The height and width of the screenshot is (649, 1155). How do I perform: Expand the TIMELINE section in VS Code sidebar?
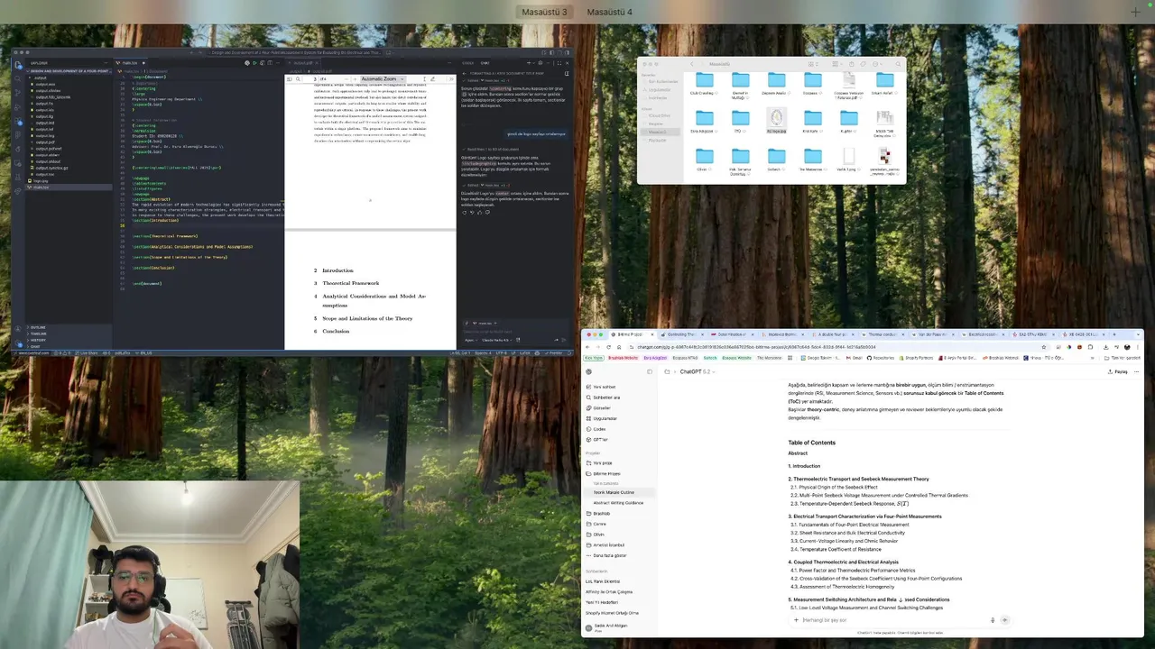[x=38, y=334]
